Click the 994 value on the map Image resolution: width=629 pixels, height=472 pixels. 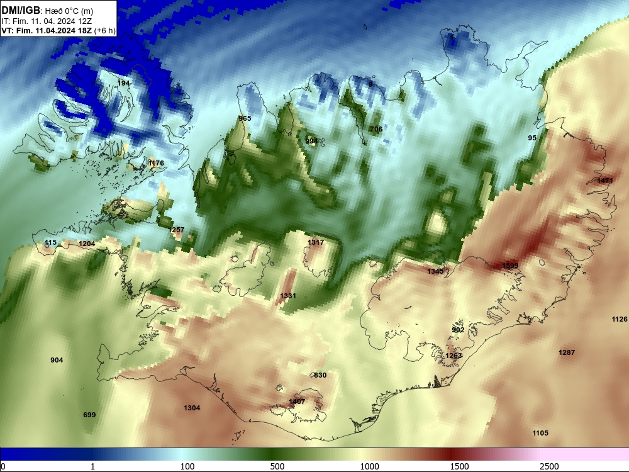click(x=311, y=141)
